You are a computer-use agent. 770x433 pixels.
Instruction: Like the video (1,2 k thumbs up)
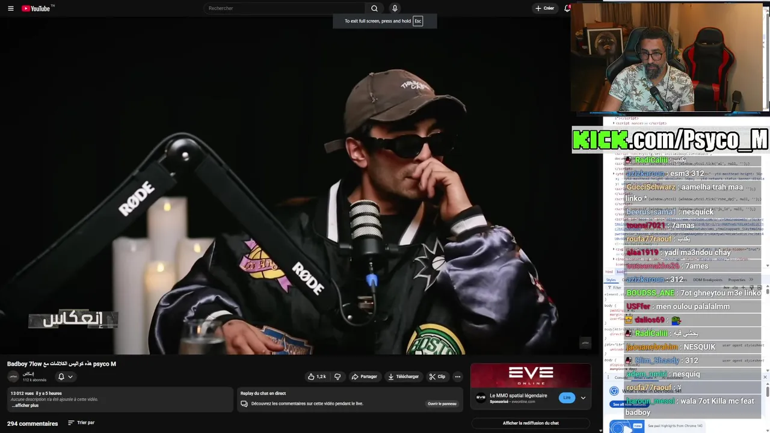pyautogui.click(x=317, y=376)
